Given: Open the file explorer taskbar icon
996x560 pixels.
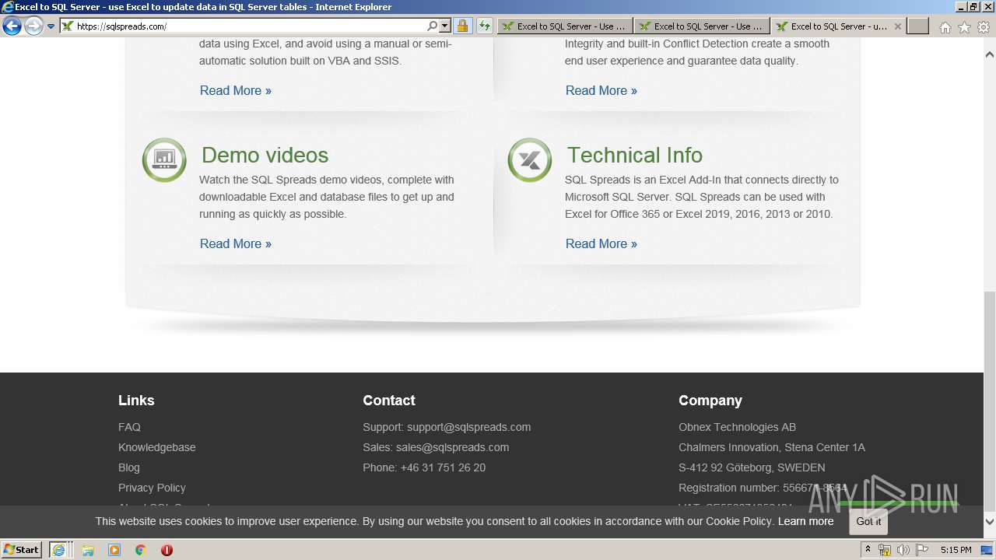Looking at the screenshot, I should 88,550.
